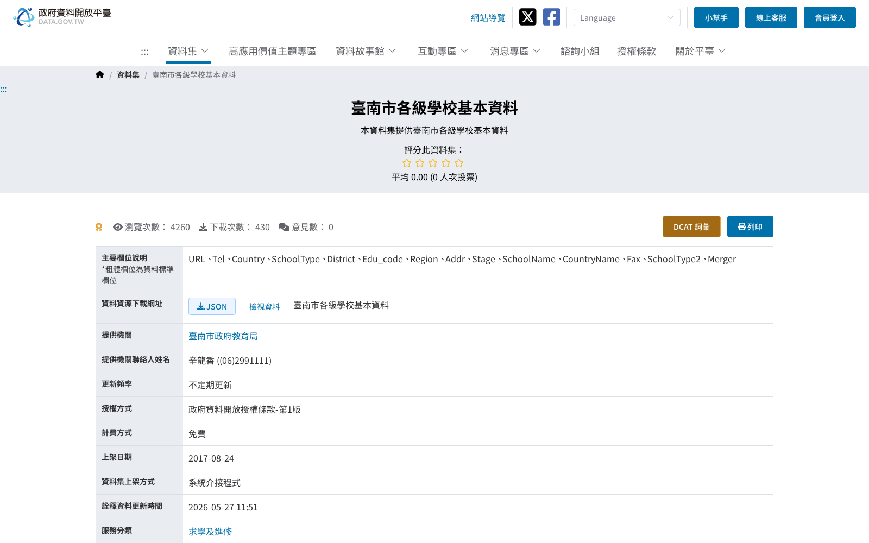Click the eye icon beside 瀏覽次數
The height and width of the screenshot is (543, 869).
coord(117,227)
